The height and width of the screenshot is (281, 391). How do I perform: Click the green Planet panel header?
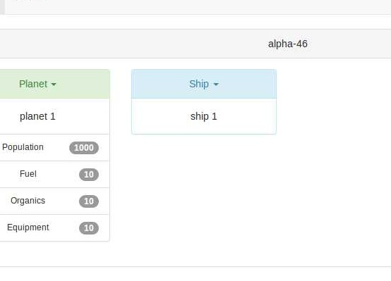pos(54,84)
